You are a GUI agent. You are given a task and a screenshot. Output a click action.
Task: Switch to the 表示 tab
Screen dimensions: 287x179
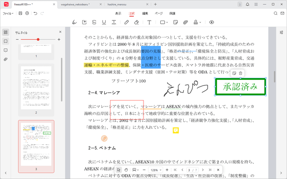(x=118, y=13)
